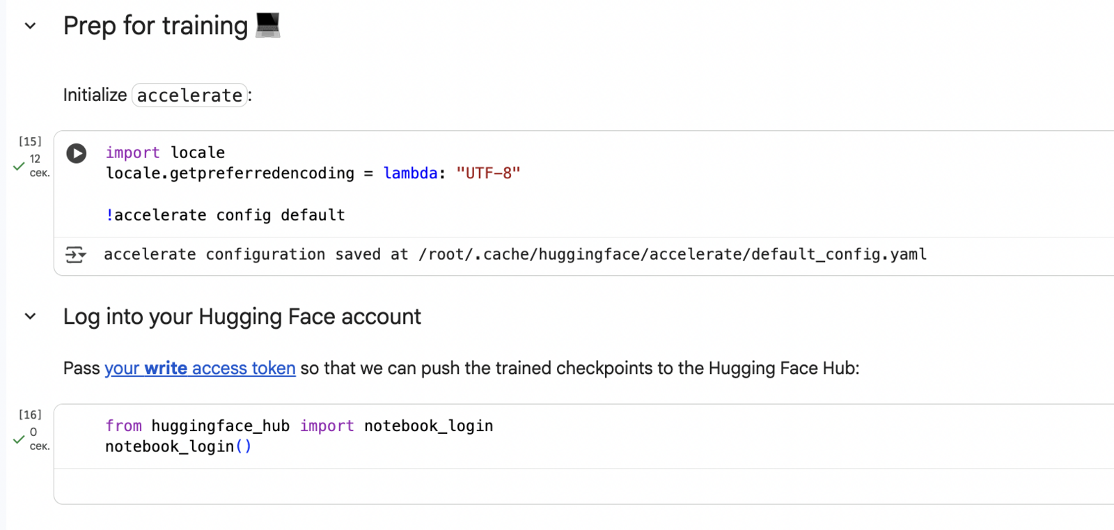Click the green checkmark beside cell 15
The width and height of the screenshot is (1114, 530).
coord(19,166)
